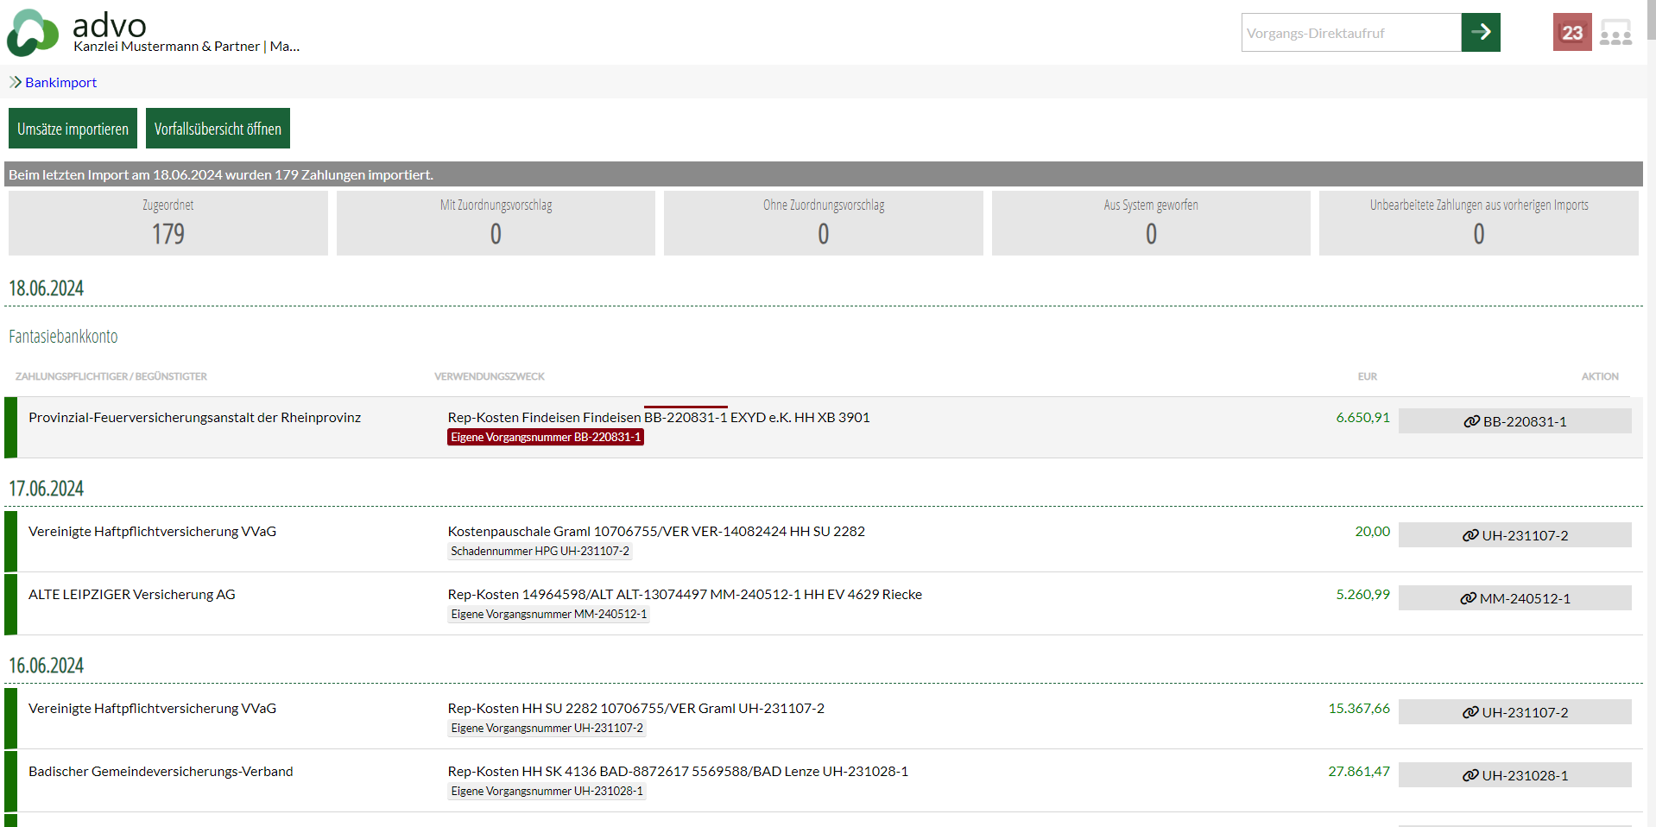
Task: Click red tag Eigene Vorgangsnummer BB-220831-1
Action: (546, 438)
